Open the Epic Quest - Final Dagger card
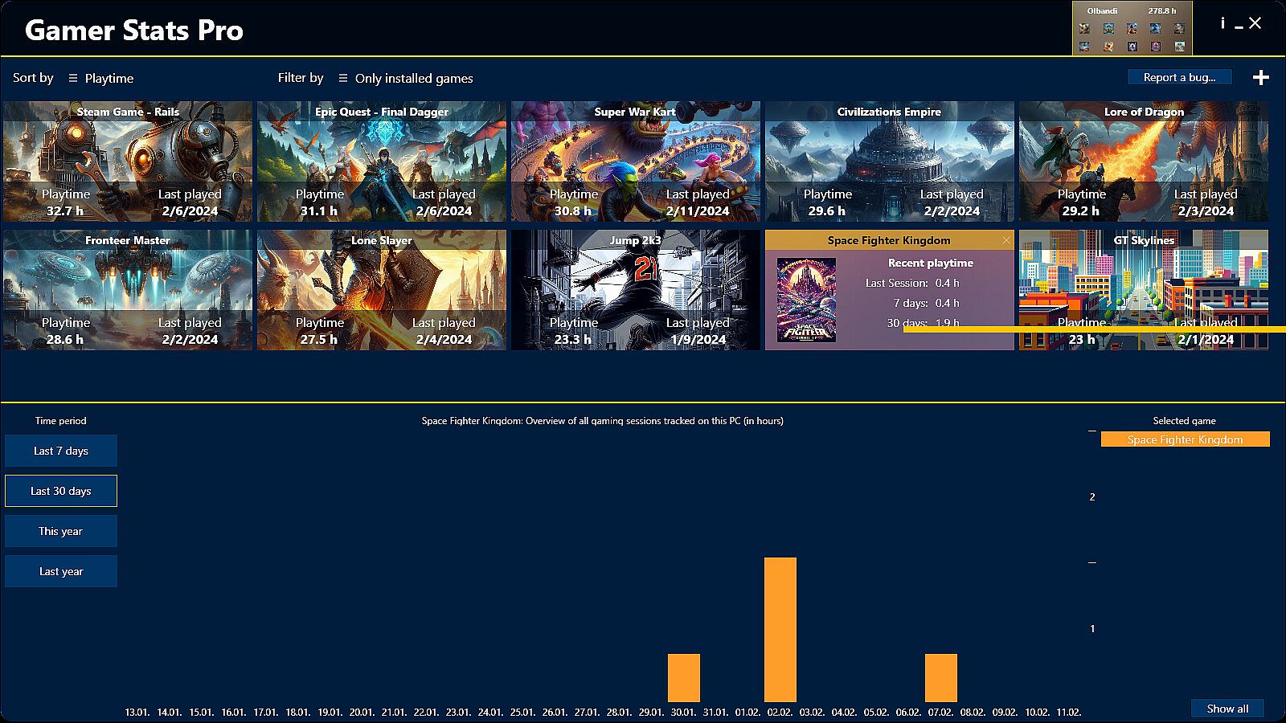Image resolution: width=1286 pixels, height=723 pixels. (x=382, y=161)
